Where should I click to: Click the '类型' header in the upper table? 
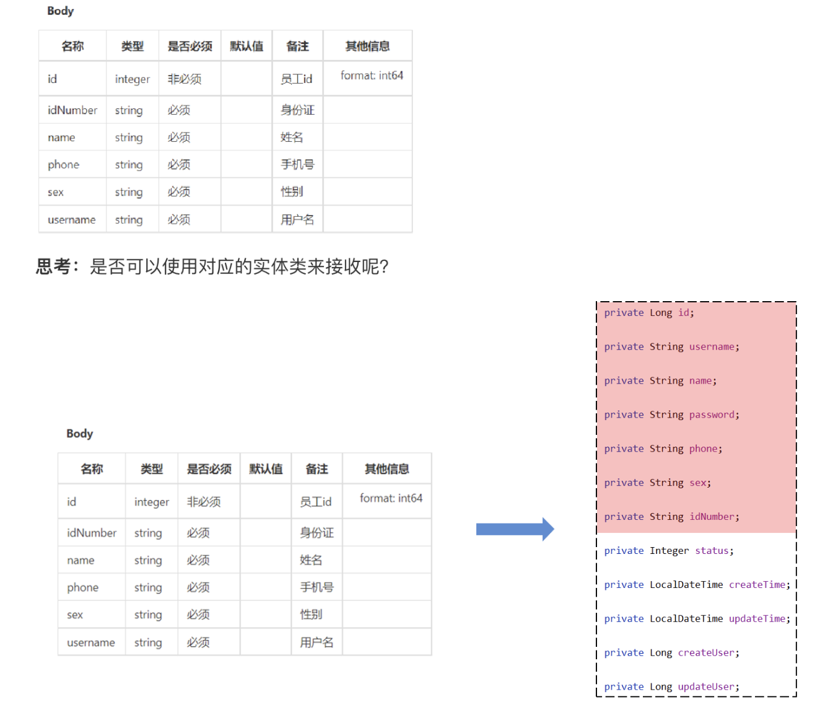(x=133, y=46)
